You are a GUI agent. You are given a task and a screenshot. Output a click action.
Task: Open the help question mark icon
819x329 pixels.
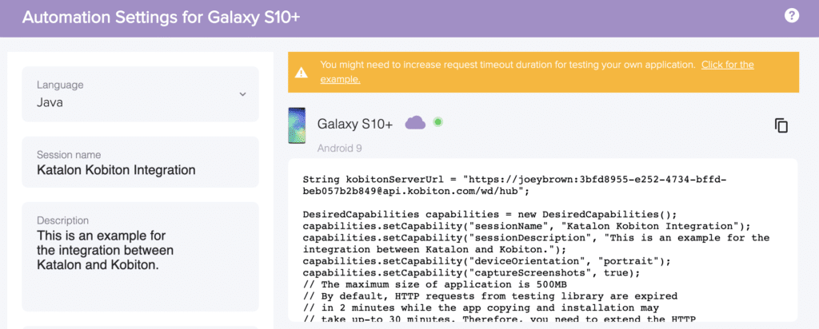pos(792,15)
